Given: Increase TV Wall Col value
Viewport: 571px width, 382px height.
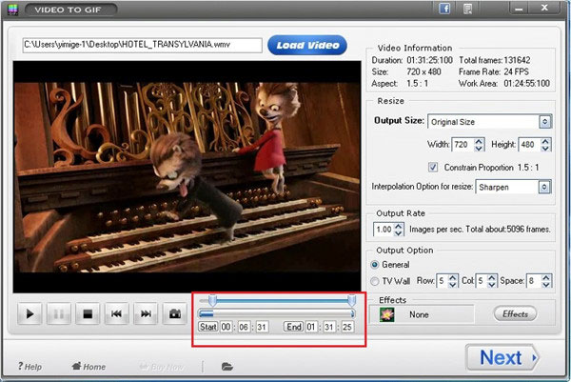Looking at the screenshot, I should coord(492,277).
